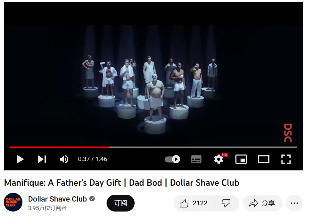Skip to the next video
The height and width of the screenshot is (219, 310).
coord(42,159)
